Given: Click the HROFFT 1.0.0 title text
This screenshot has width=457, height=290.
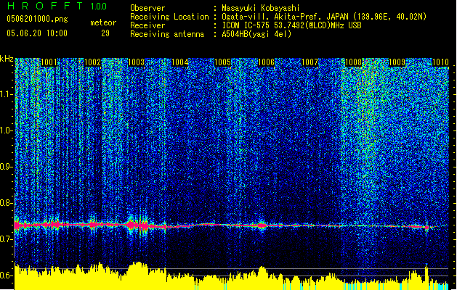Looking at the screenshot, I should click(x=57, y=6).
